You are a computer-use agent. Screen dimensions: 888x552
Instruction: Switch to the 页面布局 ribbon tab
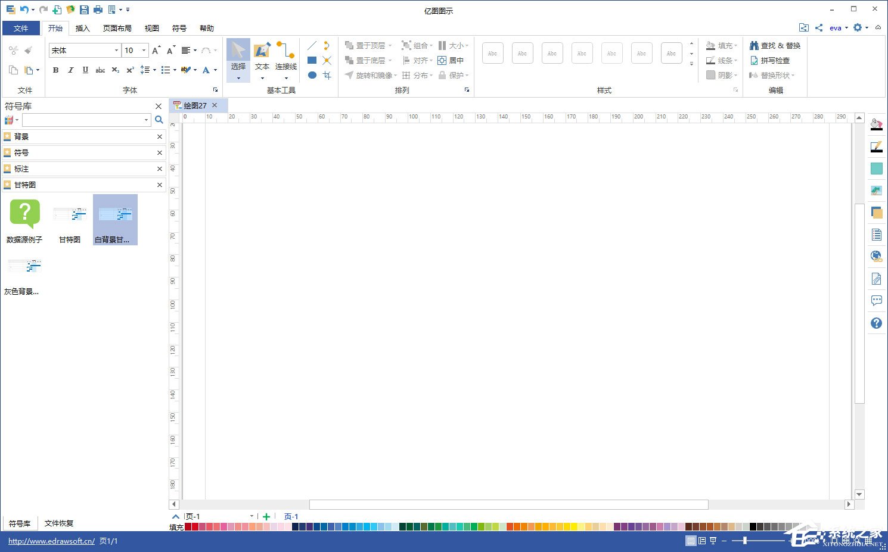click(117, 28)
